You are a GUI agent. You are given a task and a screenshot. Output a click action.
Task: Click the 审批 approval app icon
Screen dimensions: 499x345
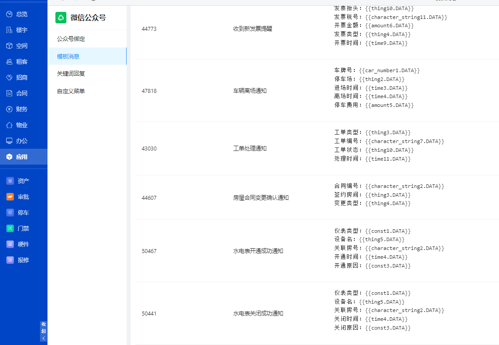pyautogui.click(x=10, y=197)
